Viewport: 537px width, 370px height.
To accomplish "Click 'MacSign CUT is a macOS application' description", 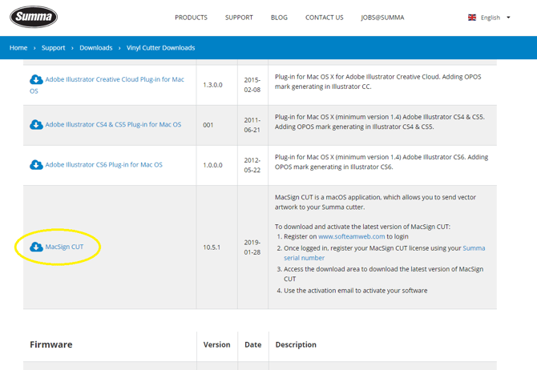I will click(x=375, y=202).
